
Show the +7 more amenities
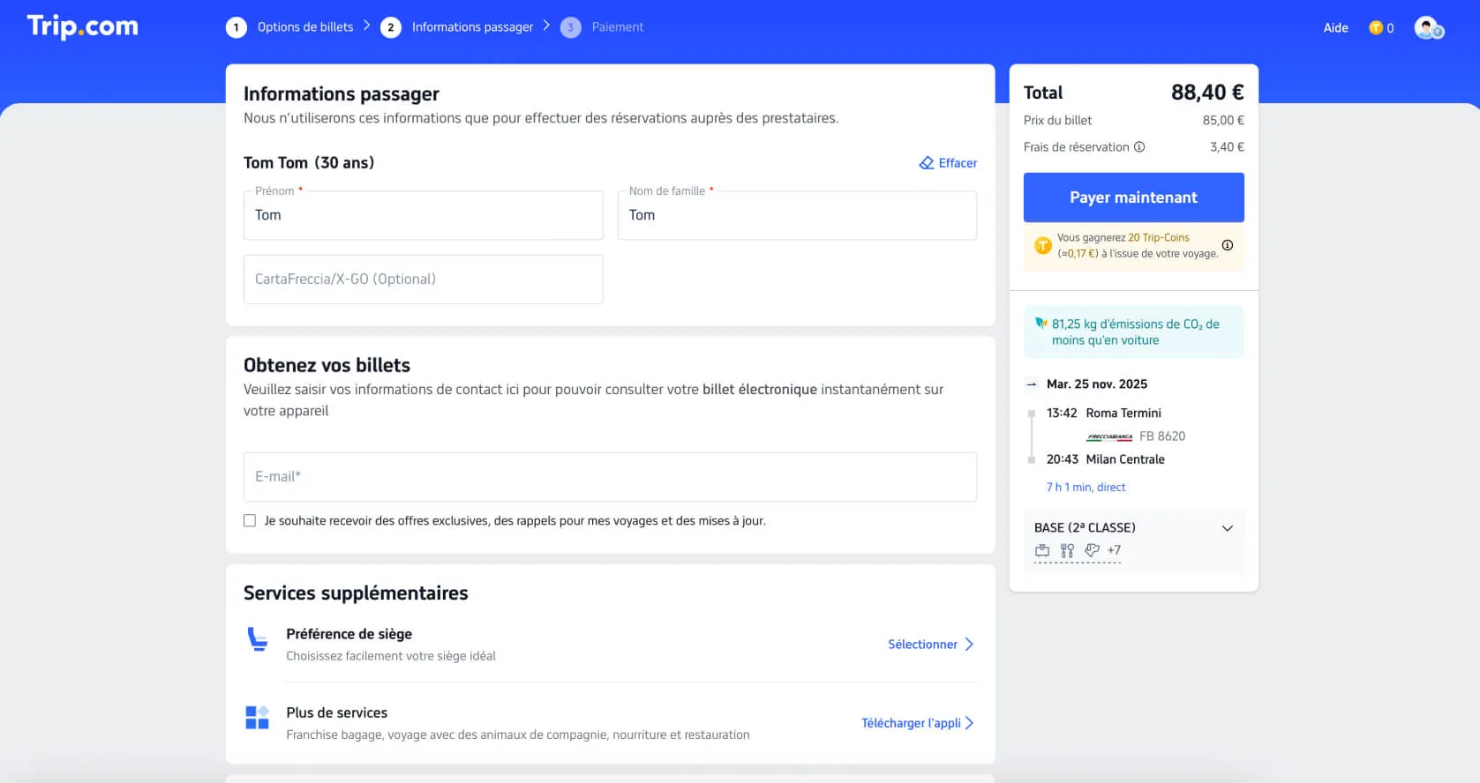[x=1114, y=550]
